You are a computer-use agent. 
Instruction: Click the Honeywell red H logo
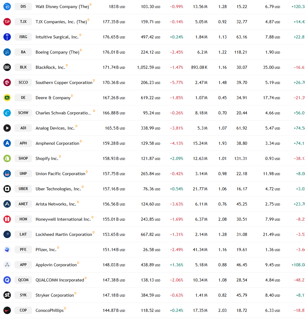pos(7,219)
